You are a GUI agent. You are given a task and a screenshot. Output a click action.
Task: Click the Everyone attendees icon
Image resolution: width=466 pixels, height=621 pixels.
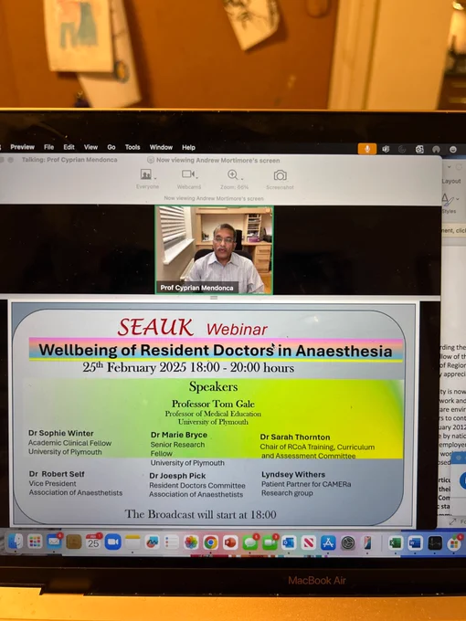pos(146,174)
